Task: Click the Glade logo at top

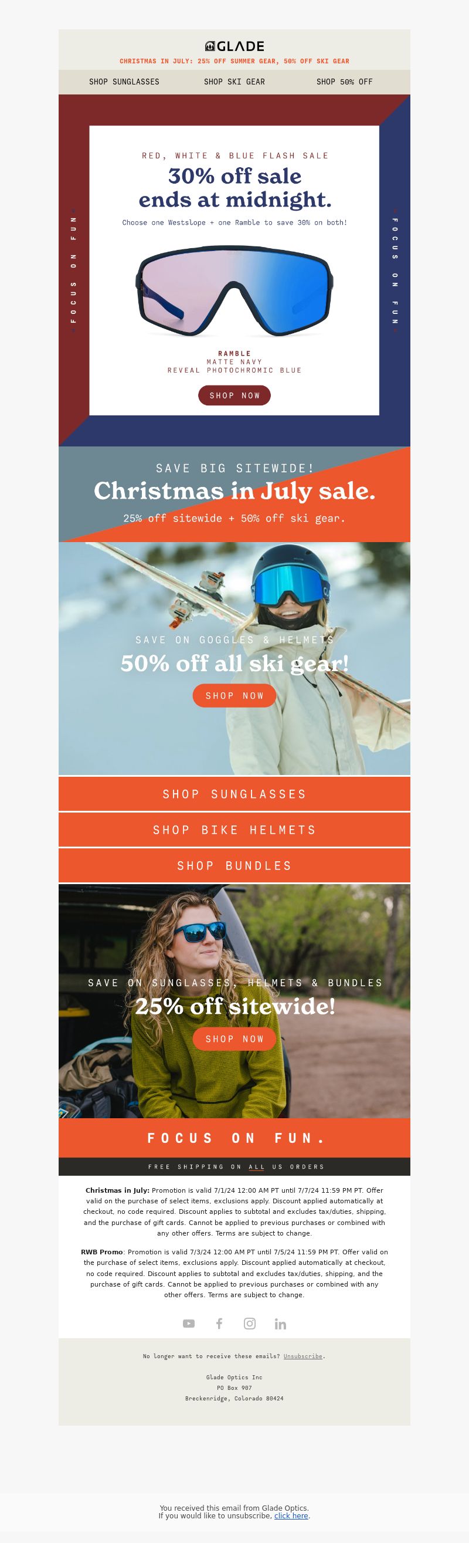Action: [x=235, y=46]
